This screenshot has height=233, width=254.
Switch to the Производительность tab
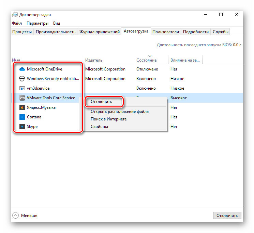pos(55,32)
